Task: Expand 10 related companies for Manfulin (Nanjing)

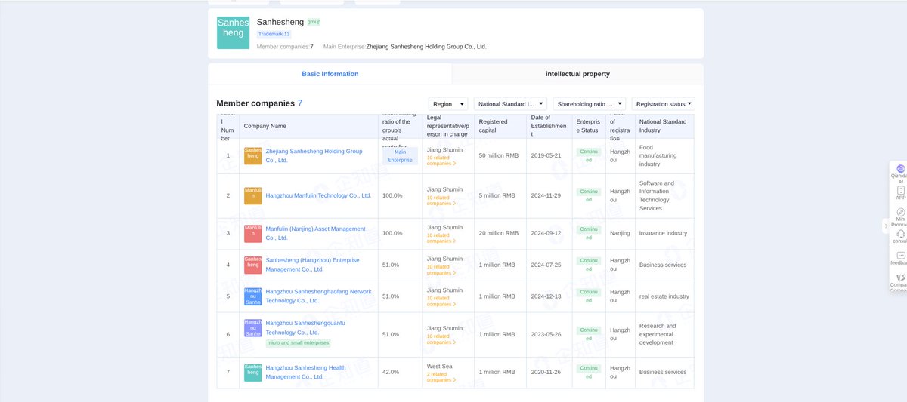Action: point(441,238)
